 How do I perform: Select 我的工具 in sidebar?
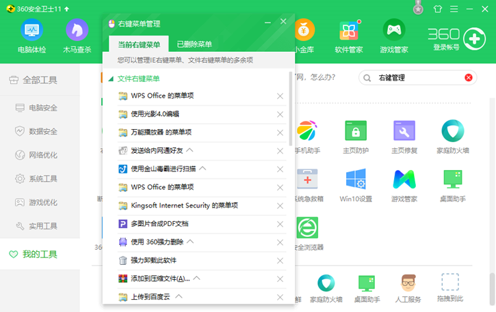coord(40,254)
